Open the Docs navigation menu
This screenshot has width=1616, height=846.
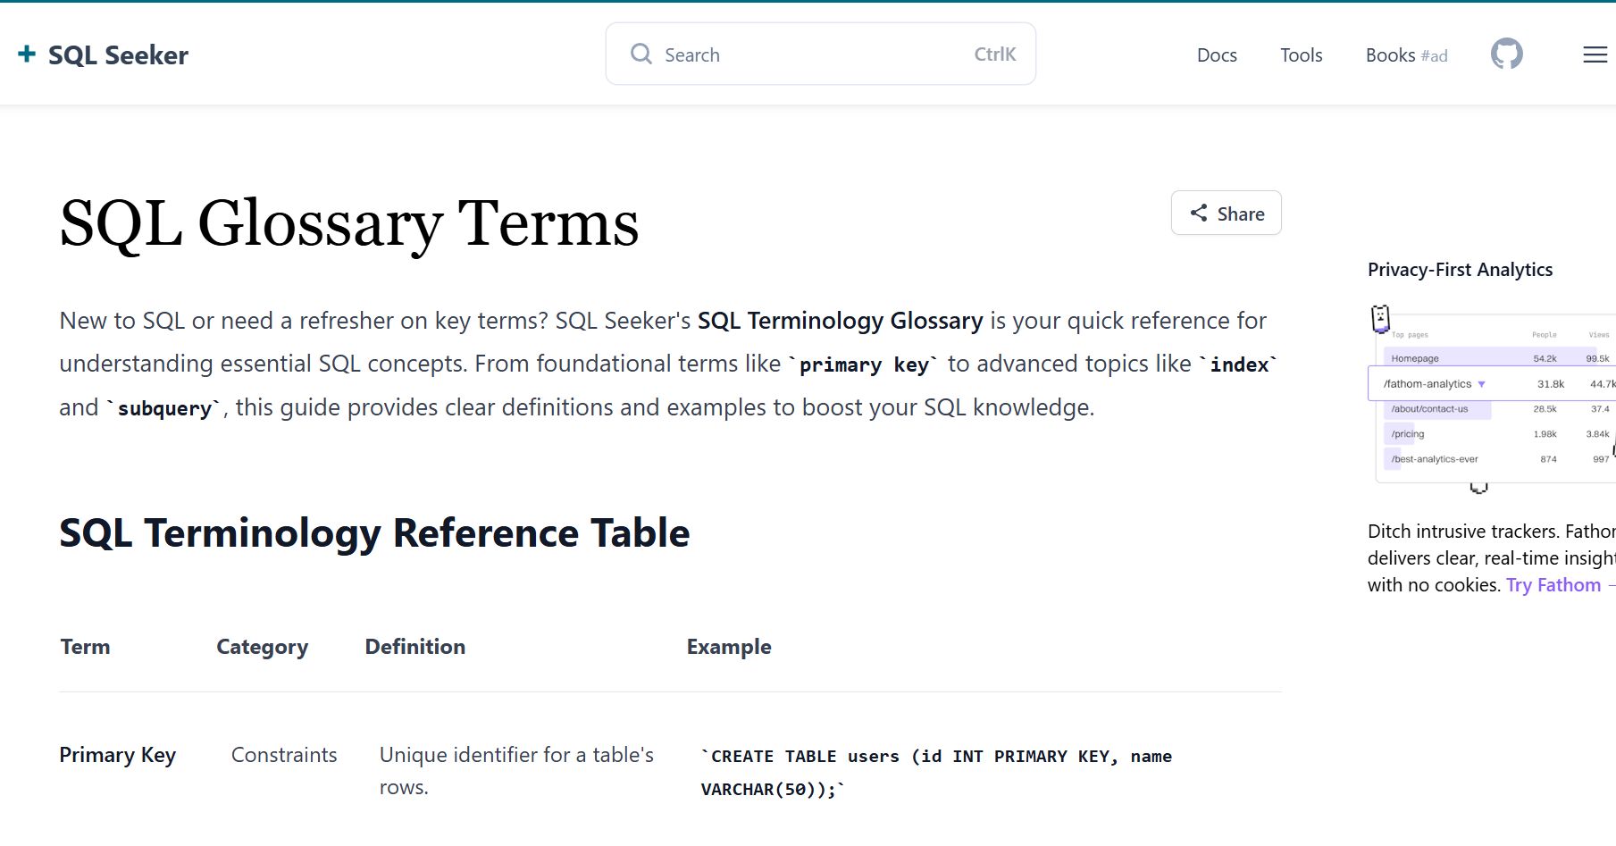pos(1216,54)
